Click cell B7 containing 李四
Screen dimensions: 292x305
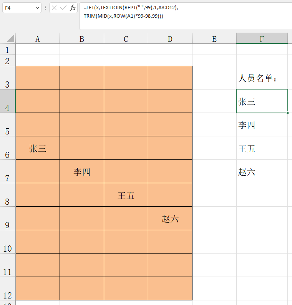(82, 171)
